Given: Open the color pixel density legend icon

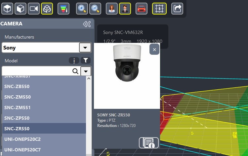Looking at the screenshot, I should [63, 9].
